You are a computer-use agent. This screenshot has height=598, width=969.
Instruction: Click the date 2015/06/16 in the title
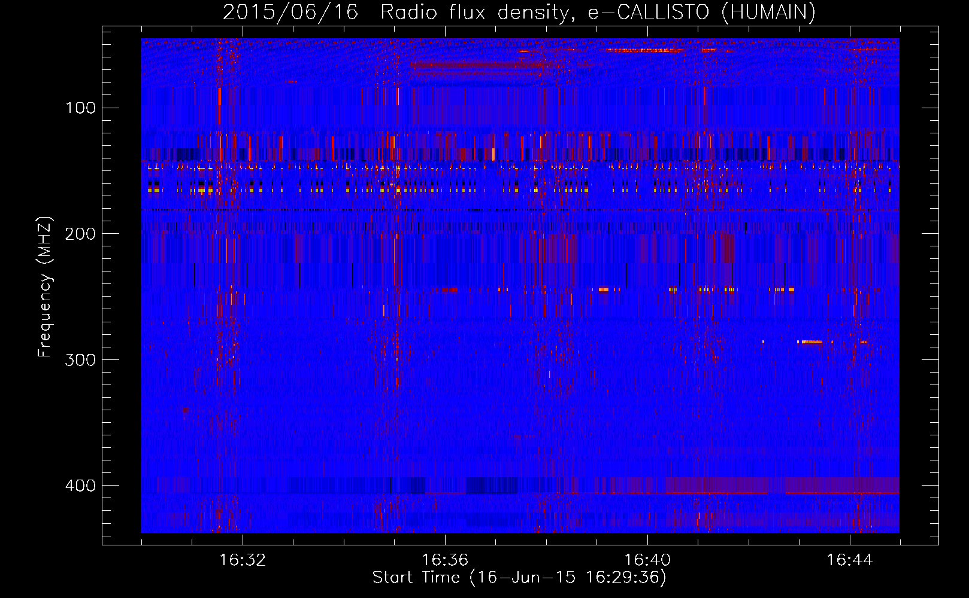click(290, 13)
